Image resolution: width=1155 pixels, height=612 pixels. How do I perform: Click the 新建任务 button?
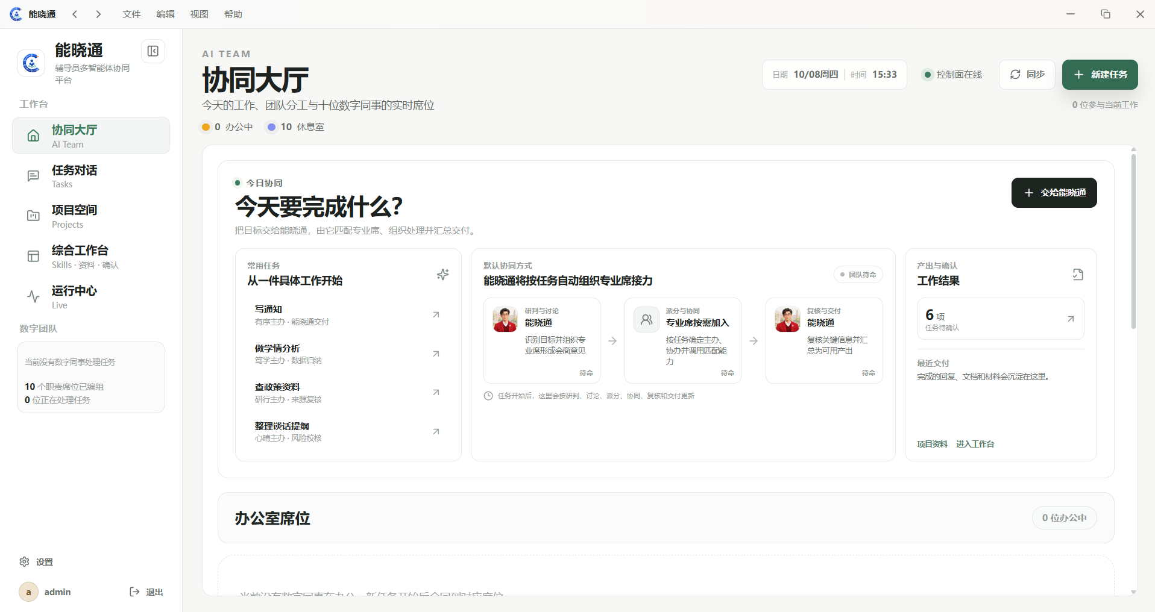tap(1100, 75)
